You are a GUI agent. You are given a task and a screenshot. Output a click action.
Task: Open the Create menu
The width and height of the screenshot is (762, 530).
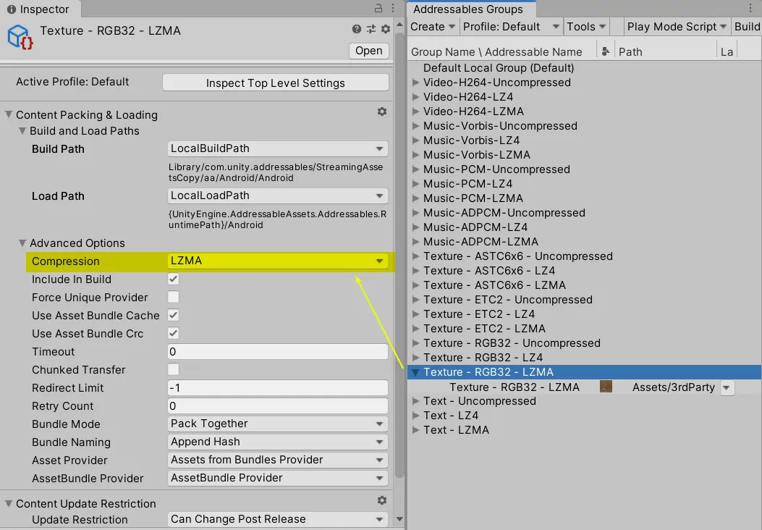(x=432, y=27)
